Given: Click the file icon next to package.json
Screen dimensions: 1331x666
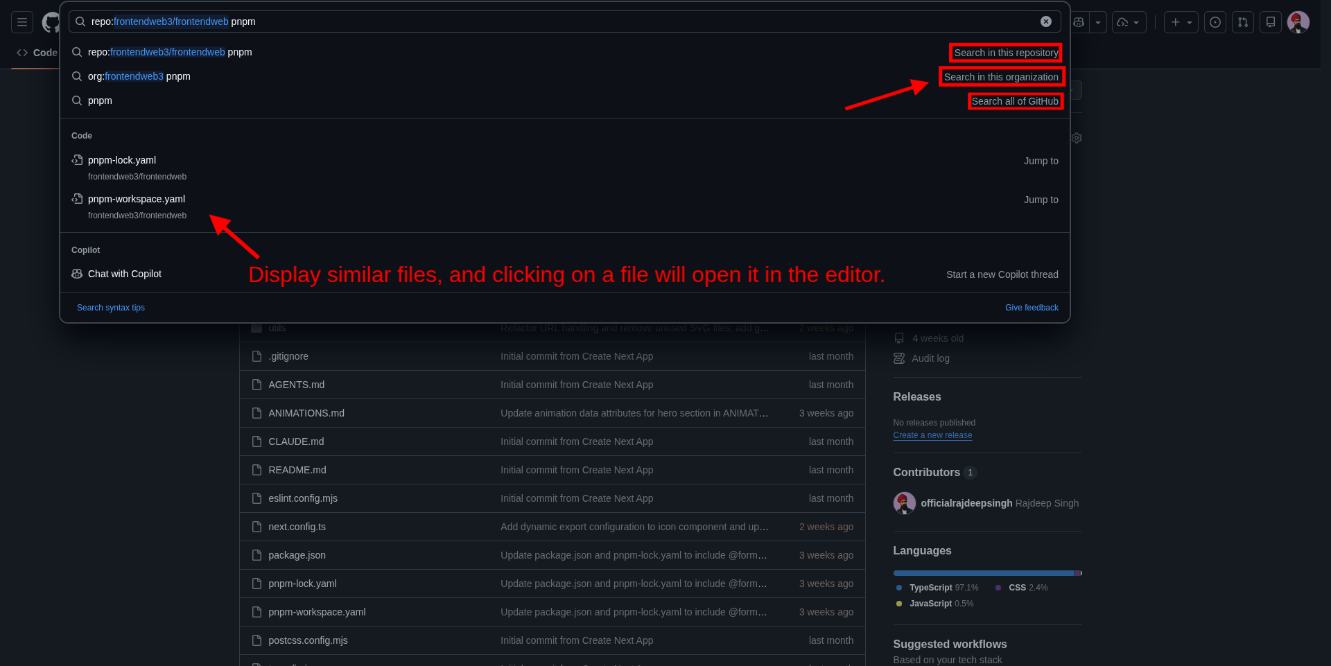Looking at the screenshot, I should 256,555.
